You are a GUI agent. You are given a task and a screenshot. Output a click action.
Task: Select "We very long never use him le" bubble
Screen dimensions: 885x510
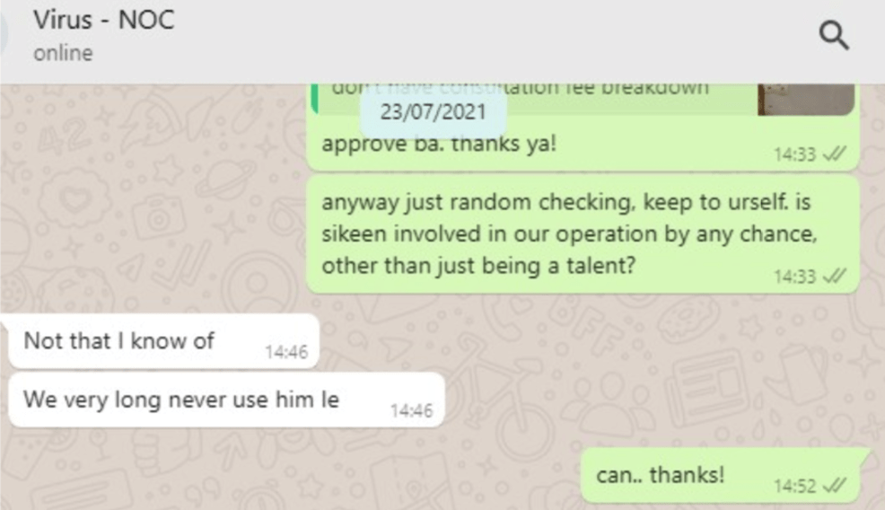tap(226, 400)
